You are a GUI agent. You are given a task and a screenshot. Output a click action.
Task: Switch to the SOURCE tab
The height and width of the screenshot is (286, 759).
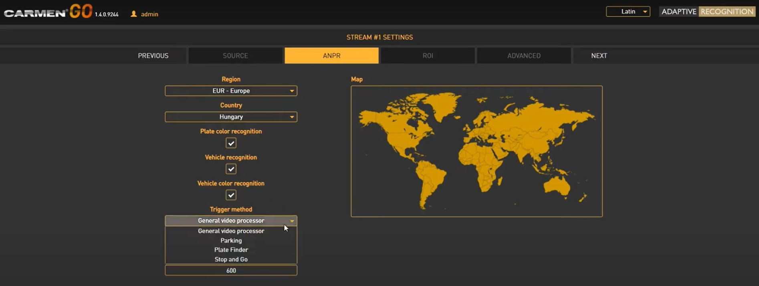click(235, 56)
